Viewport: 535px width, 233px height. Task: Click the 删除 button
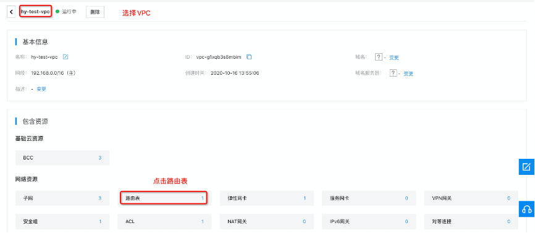click(95, 12)
